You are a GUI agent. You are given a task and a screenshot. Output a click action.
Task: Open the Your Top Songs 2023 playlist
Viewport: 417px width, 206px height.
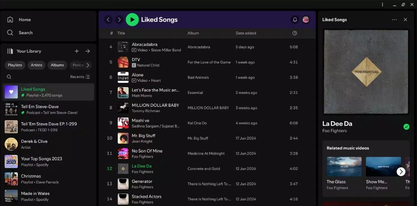tap(48, 162)
